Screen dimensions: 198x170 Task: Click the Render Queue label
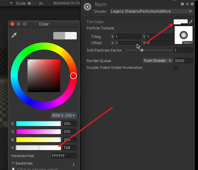click(x=99, y=61)
